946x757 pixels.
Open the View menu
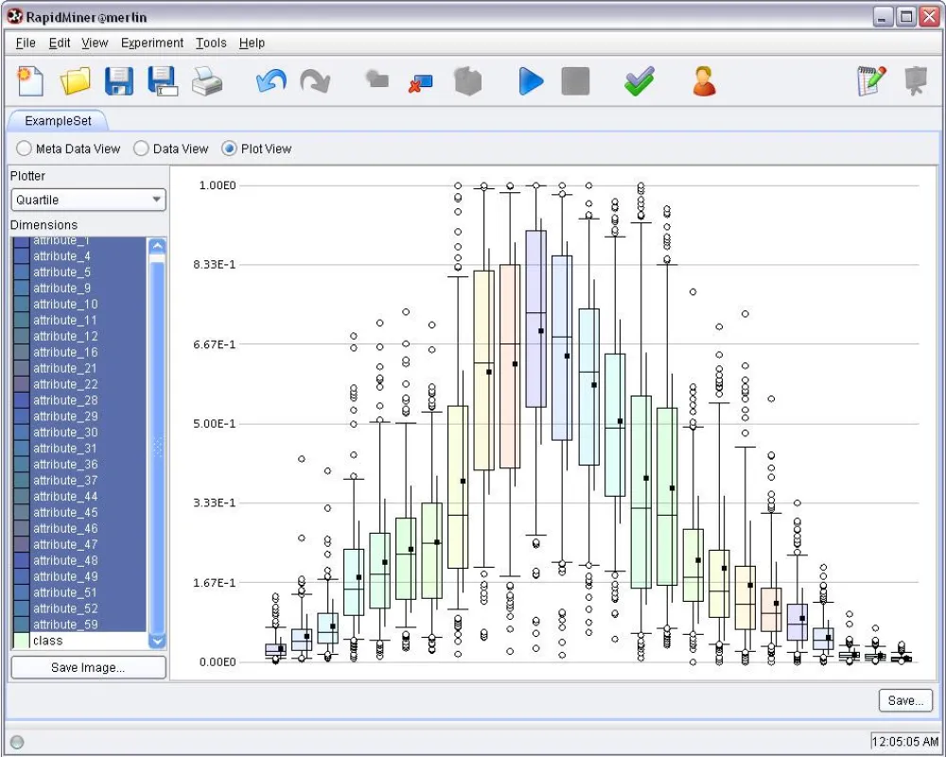click(x=95, y=43)
